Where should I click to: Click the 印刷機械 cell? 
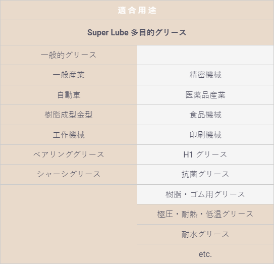click(x=205, y=135)
